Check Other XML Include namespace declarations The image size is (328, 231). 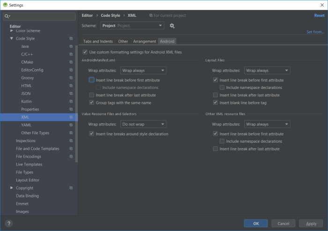[x=222, y=141]
